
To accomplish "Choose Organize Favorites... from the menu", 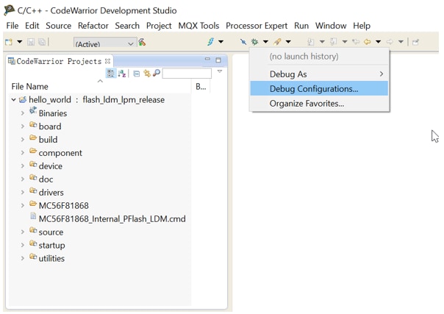I will coord(307,104).
